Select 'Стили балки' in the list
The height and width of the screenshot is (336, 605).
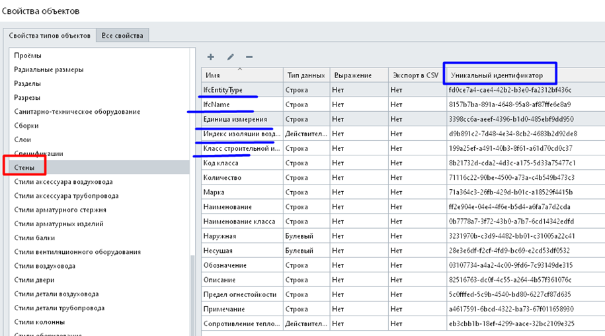(x=99, y=237)
